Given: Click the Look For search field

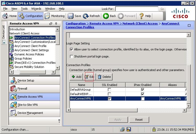Looking at the screenshot, I should click(x=137, y=9).
